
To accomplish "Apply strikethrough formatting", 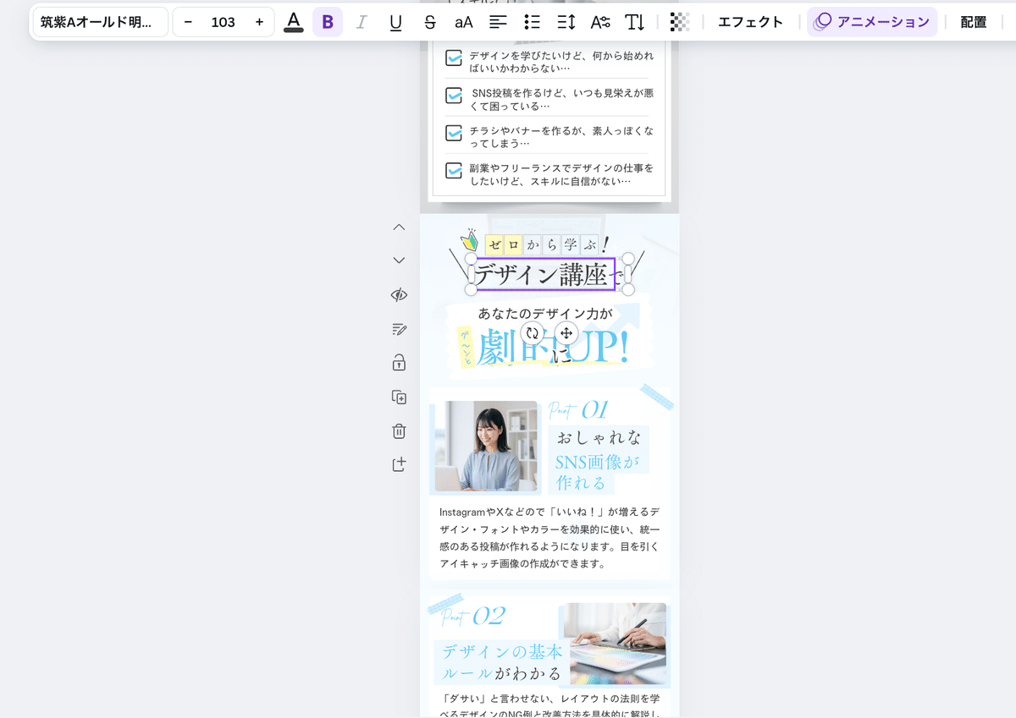I will (430, 22).
